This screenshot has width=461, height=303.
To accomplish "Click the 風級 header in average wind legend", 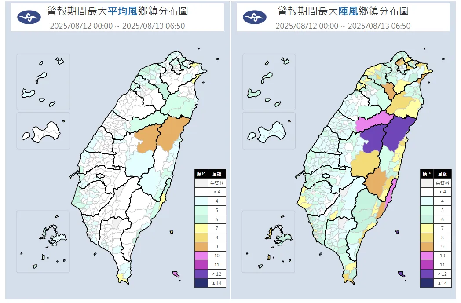I will (217, 174).
